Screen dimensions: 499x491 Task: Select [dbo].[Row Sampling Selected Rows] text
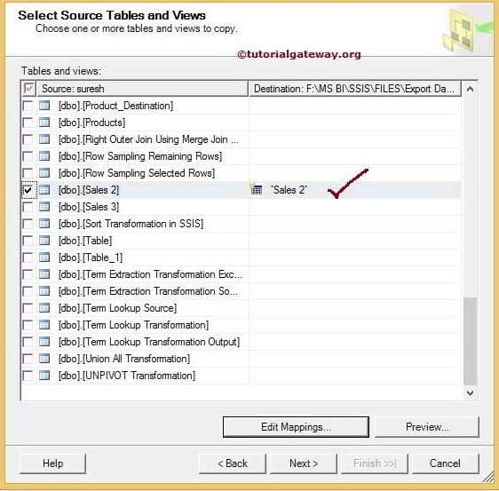pos(137,173)
